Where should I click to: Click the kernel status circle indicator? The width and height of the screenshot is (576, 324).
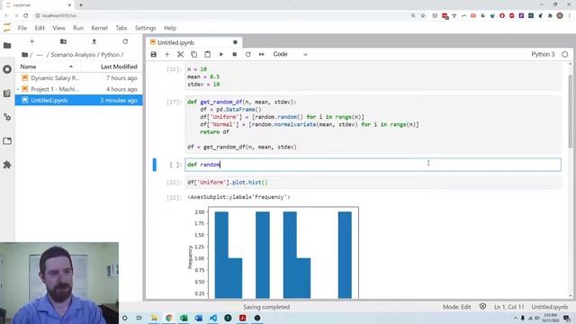[564, 54]
